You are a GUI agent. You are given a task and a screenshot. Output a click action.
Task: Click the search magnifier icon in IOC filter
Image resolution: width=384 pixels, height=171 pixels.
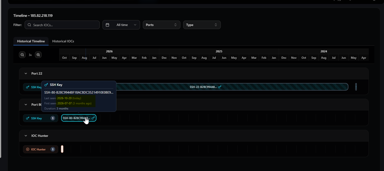(29, 25)
